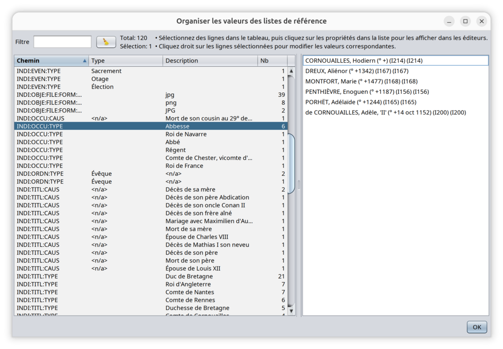Select 'Décès de son frère aîné' row
503x349 pixels.
click(x=151, y=213)
